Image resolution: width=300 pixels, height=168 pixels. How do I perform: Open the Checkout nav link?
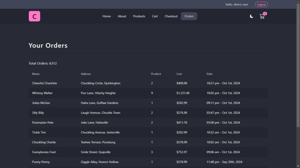[x=171, y=16]
